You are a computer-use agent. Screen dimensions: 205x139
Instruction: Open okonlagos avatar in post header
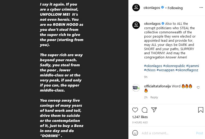[136, 8]
